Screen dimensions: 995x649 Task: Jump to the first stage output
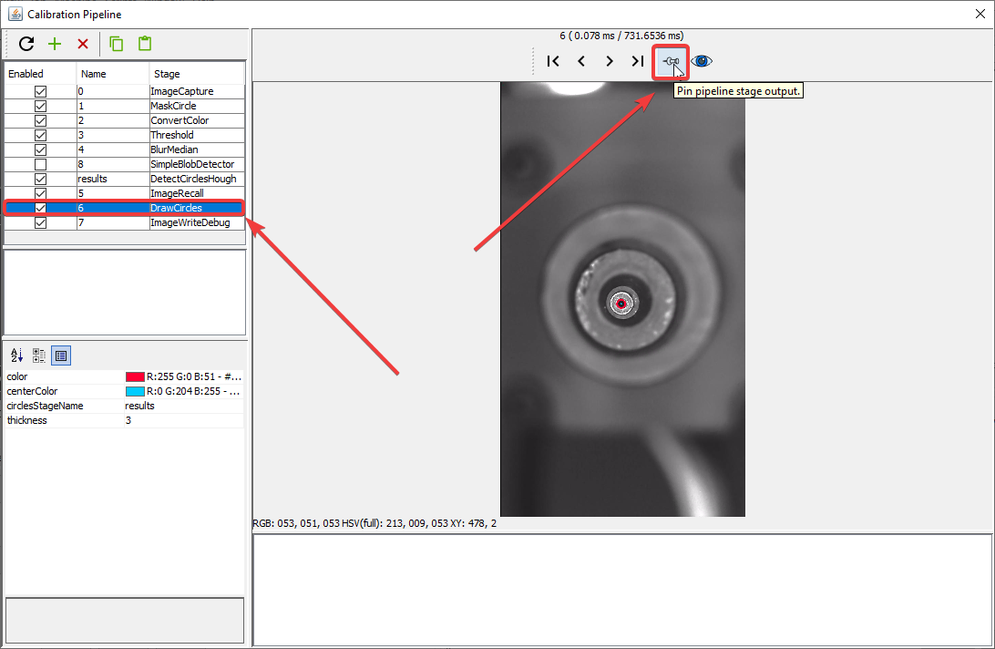tap(553, 61)
